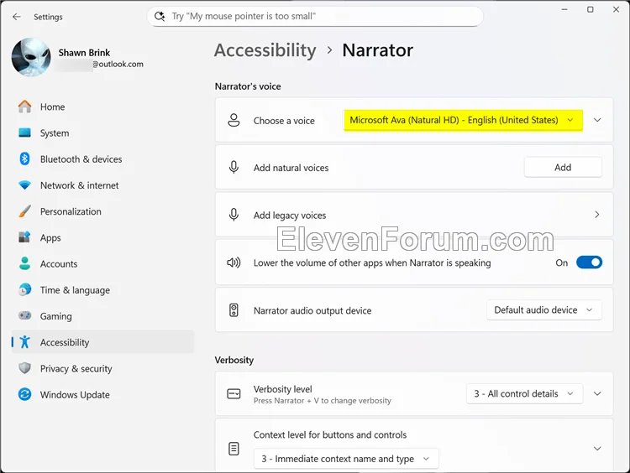Go to Bluetooth & devices
This screenshot has width=630, height=473.
(102, 159)
